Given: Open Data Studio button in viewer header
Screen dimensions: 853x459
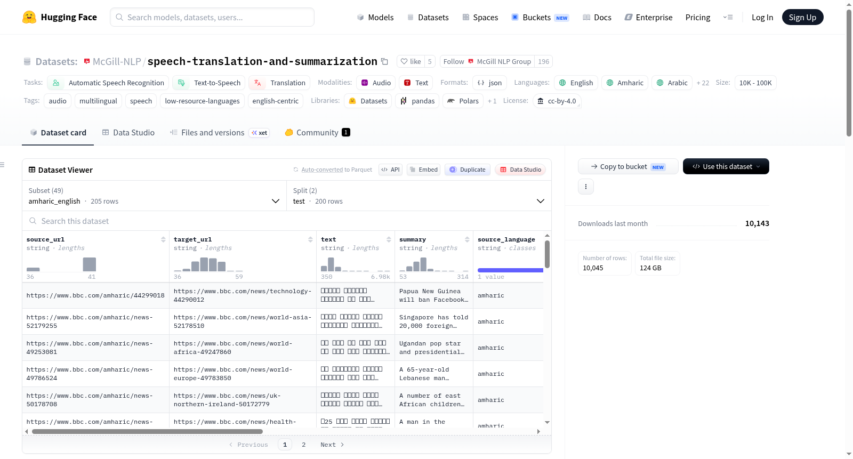Looking at the screenshot, I should coord(520,170).
